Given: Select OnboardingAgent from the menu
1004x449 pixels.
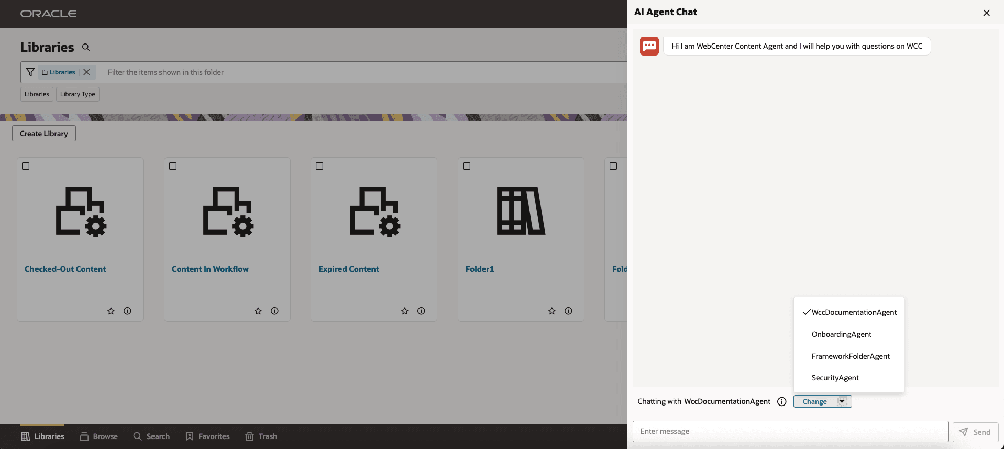Looking at the screenshot, I should pos(849,334).
